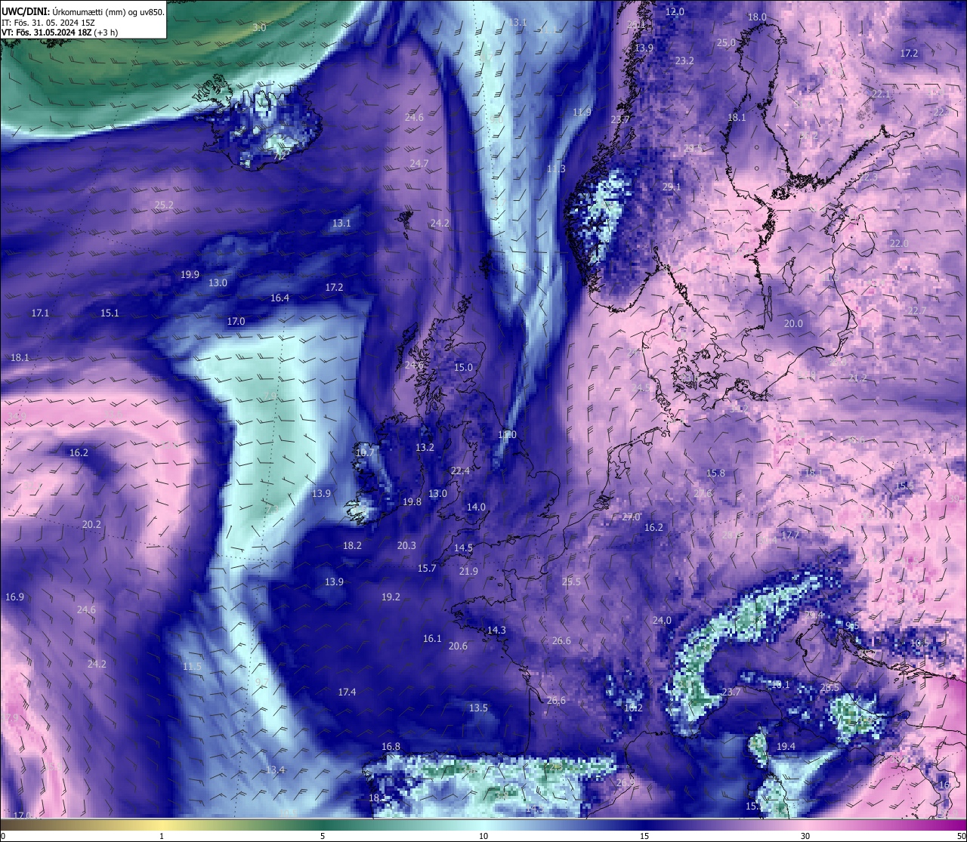The width and height of the screenshot is (967, 842).
Task: Click the map value '17.4'
Action: (347, 692)
